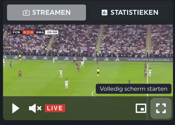Viewport: 175px width, 125px height.
Task: Click the referee in yellow at midfield
Action: [x=98, y=72]
